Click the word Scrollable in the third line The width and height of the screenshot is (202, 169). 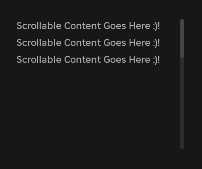(x=39, y=60)
